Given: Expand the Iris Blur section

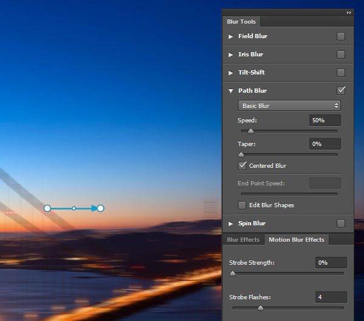Looking at the screenshot, I should click(231, 55).
